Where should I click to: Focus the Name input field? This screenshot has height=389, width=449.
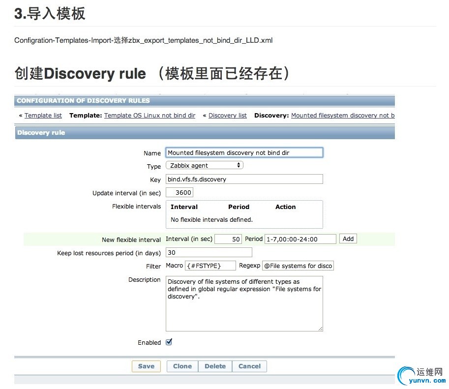point(244,152)
